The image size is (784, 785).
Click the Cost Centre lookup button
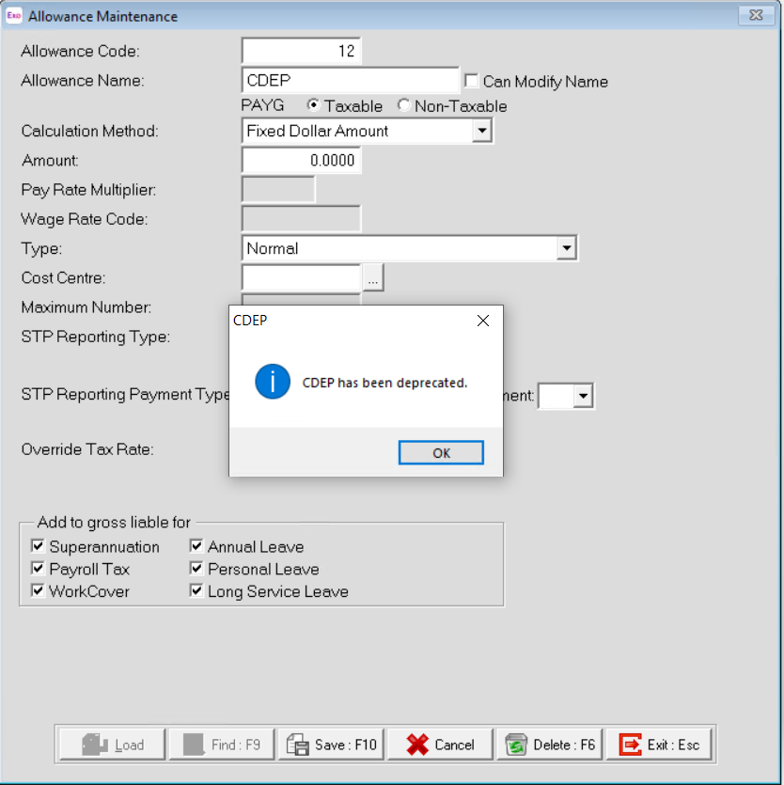pos(372,277)
